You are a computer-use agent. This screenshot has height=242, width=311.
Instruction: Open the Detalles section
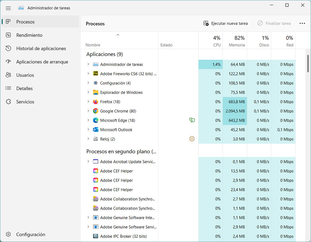(x=40, y=88)
